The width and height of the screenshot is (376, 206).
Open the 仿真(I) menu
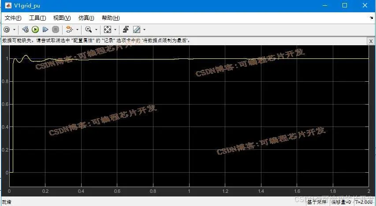(86, 18)
